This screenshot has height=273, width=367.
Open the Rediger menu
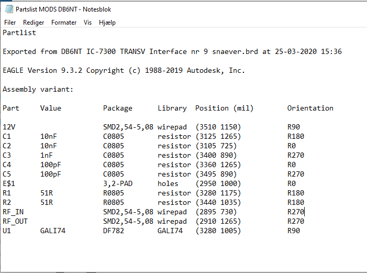tap(34, 23)
